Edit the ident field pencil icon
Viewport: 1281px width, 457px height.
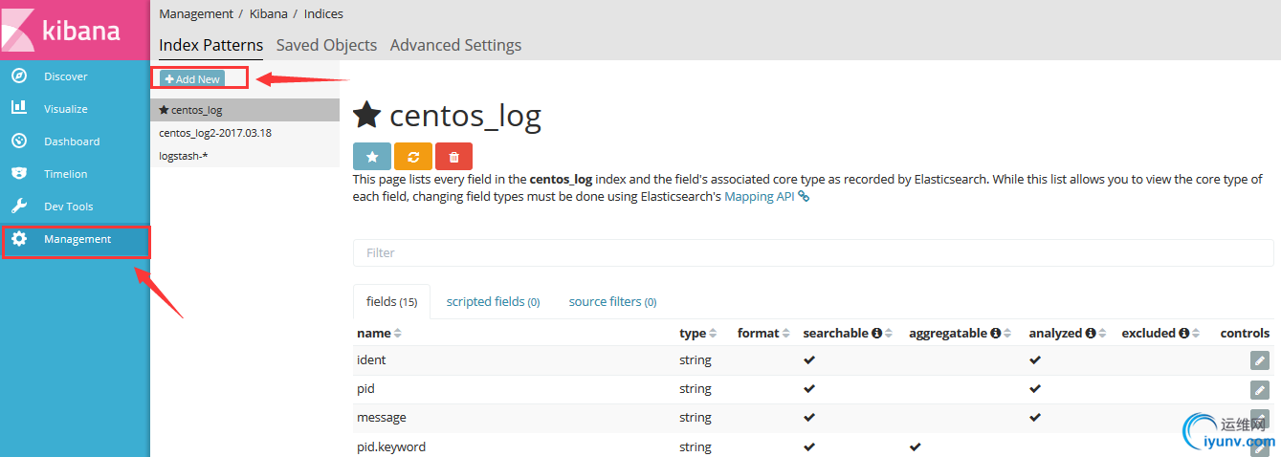[x=1260, y=360]
